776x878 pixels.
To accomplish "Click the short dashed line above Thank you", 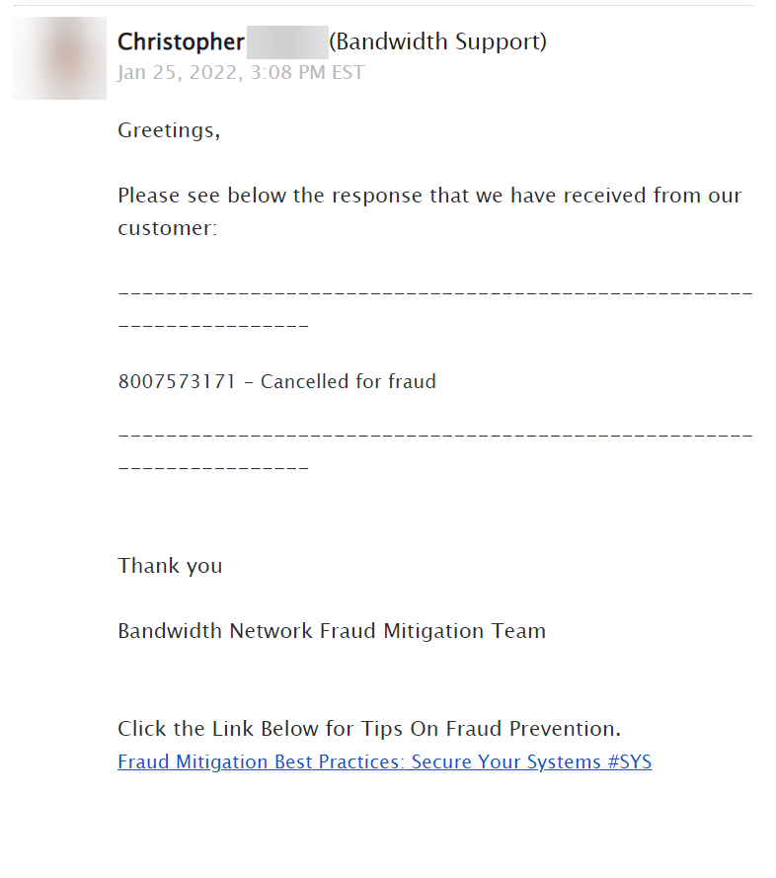I will click(x=213, y=467).
